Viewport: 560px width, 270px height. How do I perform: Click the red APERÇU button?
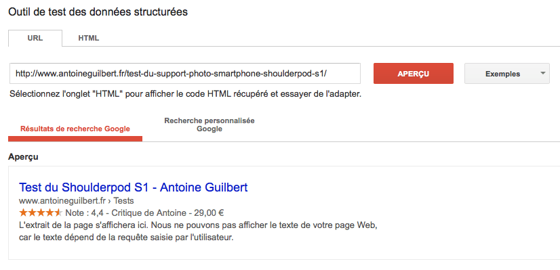(413, 74)
